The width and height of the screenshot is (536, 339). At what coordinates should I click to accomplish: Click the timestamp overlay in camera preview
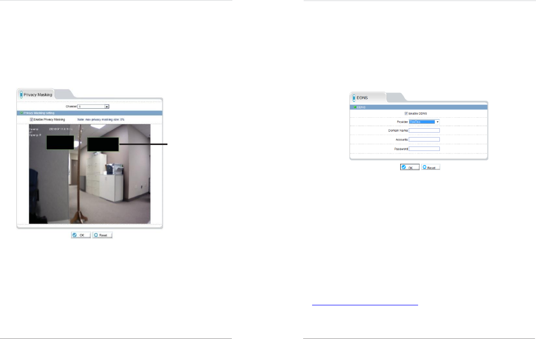click(61, 129)
